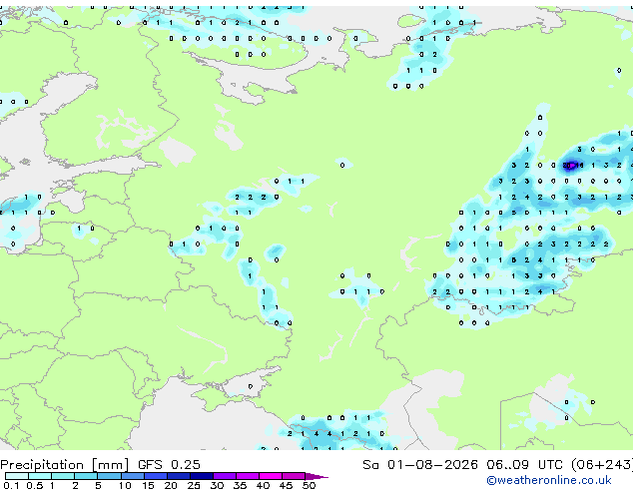The width and height of the screenshot is (633, 489).
Task: Click the '06..09 UTC' time text
Action: [x=524, y=464]
